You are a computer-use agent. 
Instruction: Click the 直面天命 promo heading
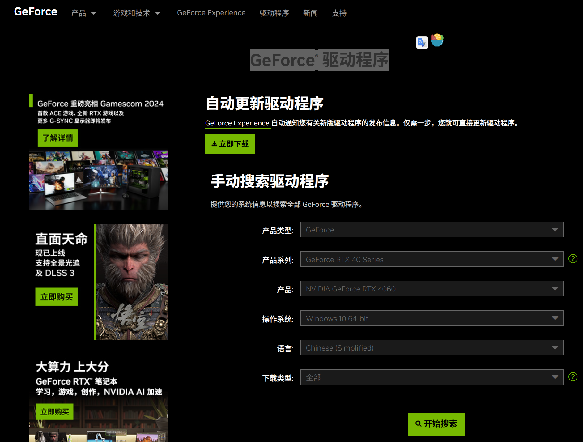pyautogui.click(x=62, y=239)
